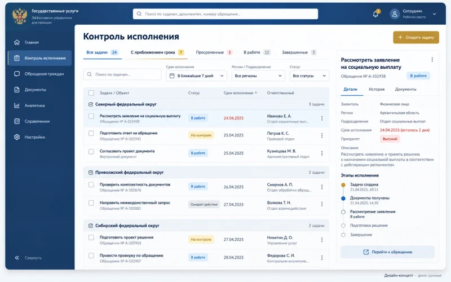Click the top global search magnifier icon
This screenshot has width=451, height=282.
pos(139,14)
